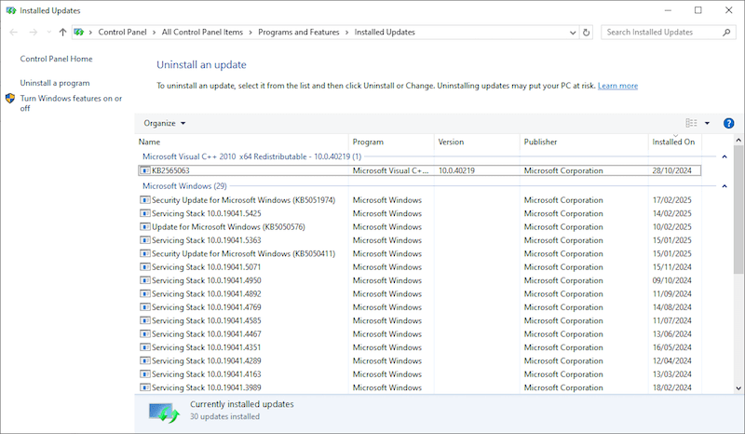Click the icon of Servicing Stack 10.0.19041.4585

[145, 321]
